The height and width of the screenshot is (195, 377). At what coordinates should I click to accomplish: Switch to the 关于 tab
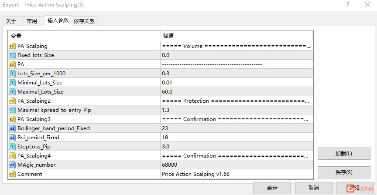11,21
